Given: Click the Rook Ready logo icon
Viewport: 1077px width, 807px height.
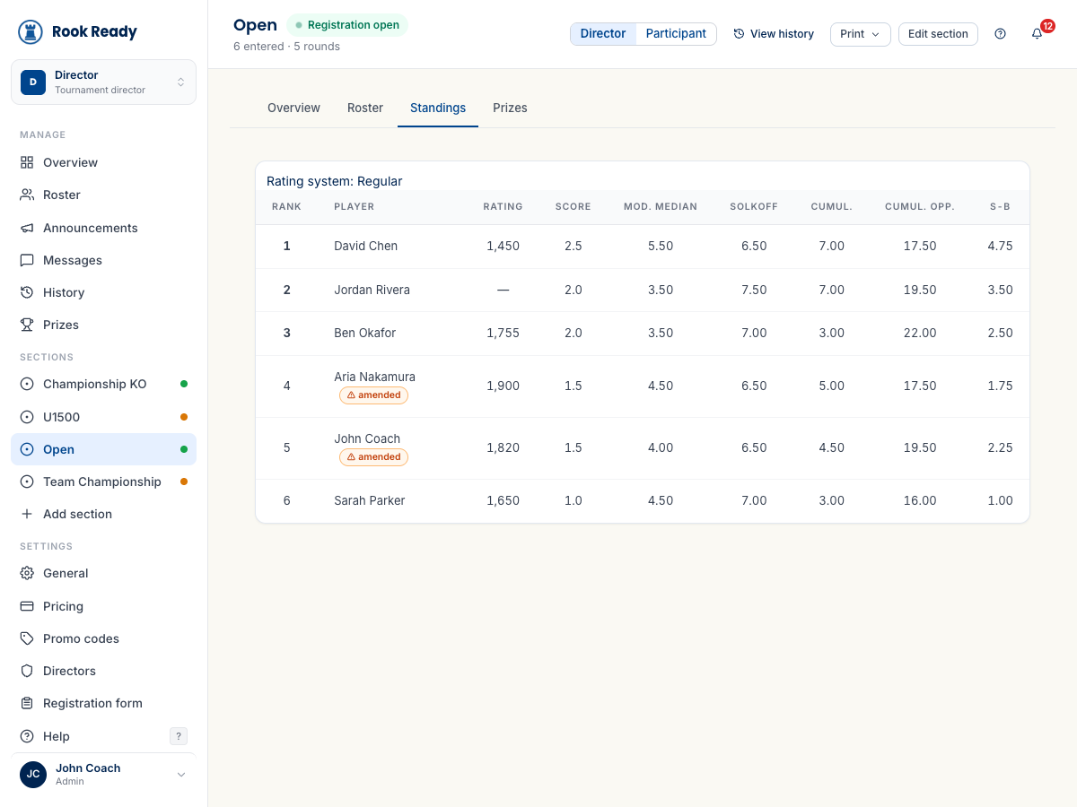Looking at the screenshot, I should click(x=31, y=31).
